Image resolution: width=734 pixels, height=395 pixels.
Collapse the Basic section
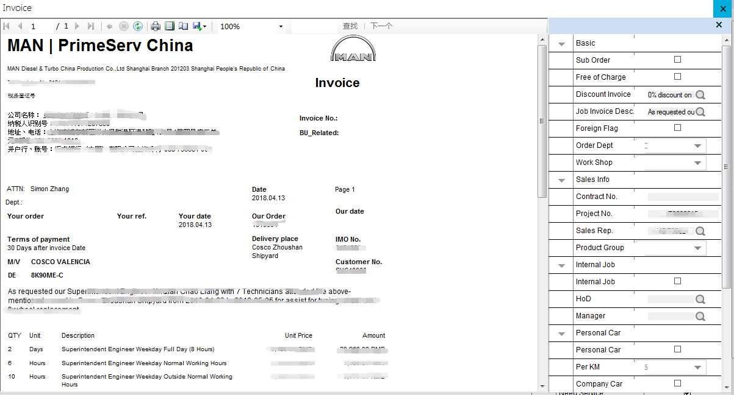561,44
